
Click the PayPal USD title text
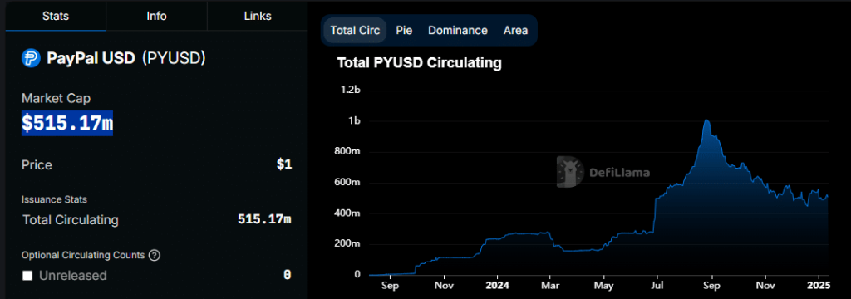pos(91,58)
